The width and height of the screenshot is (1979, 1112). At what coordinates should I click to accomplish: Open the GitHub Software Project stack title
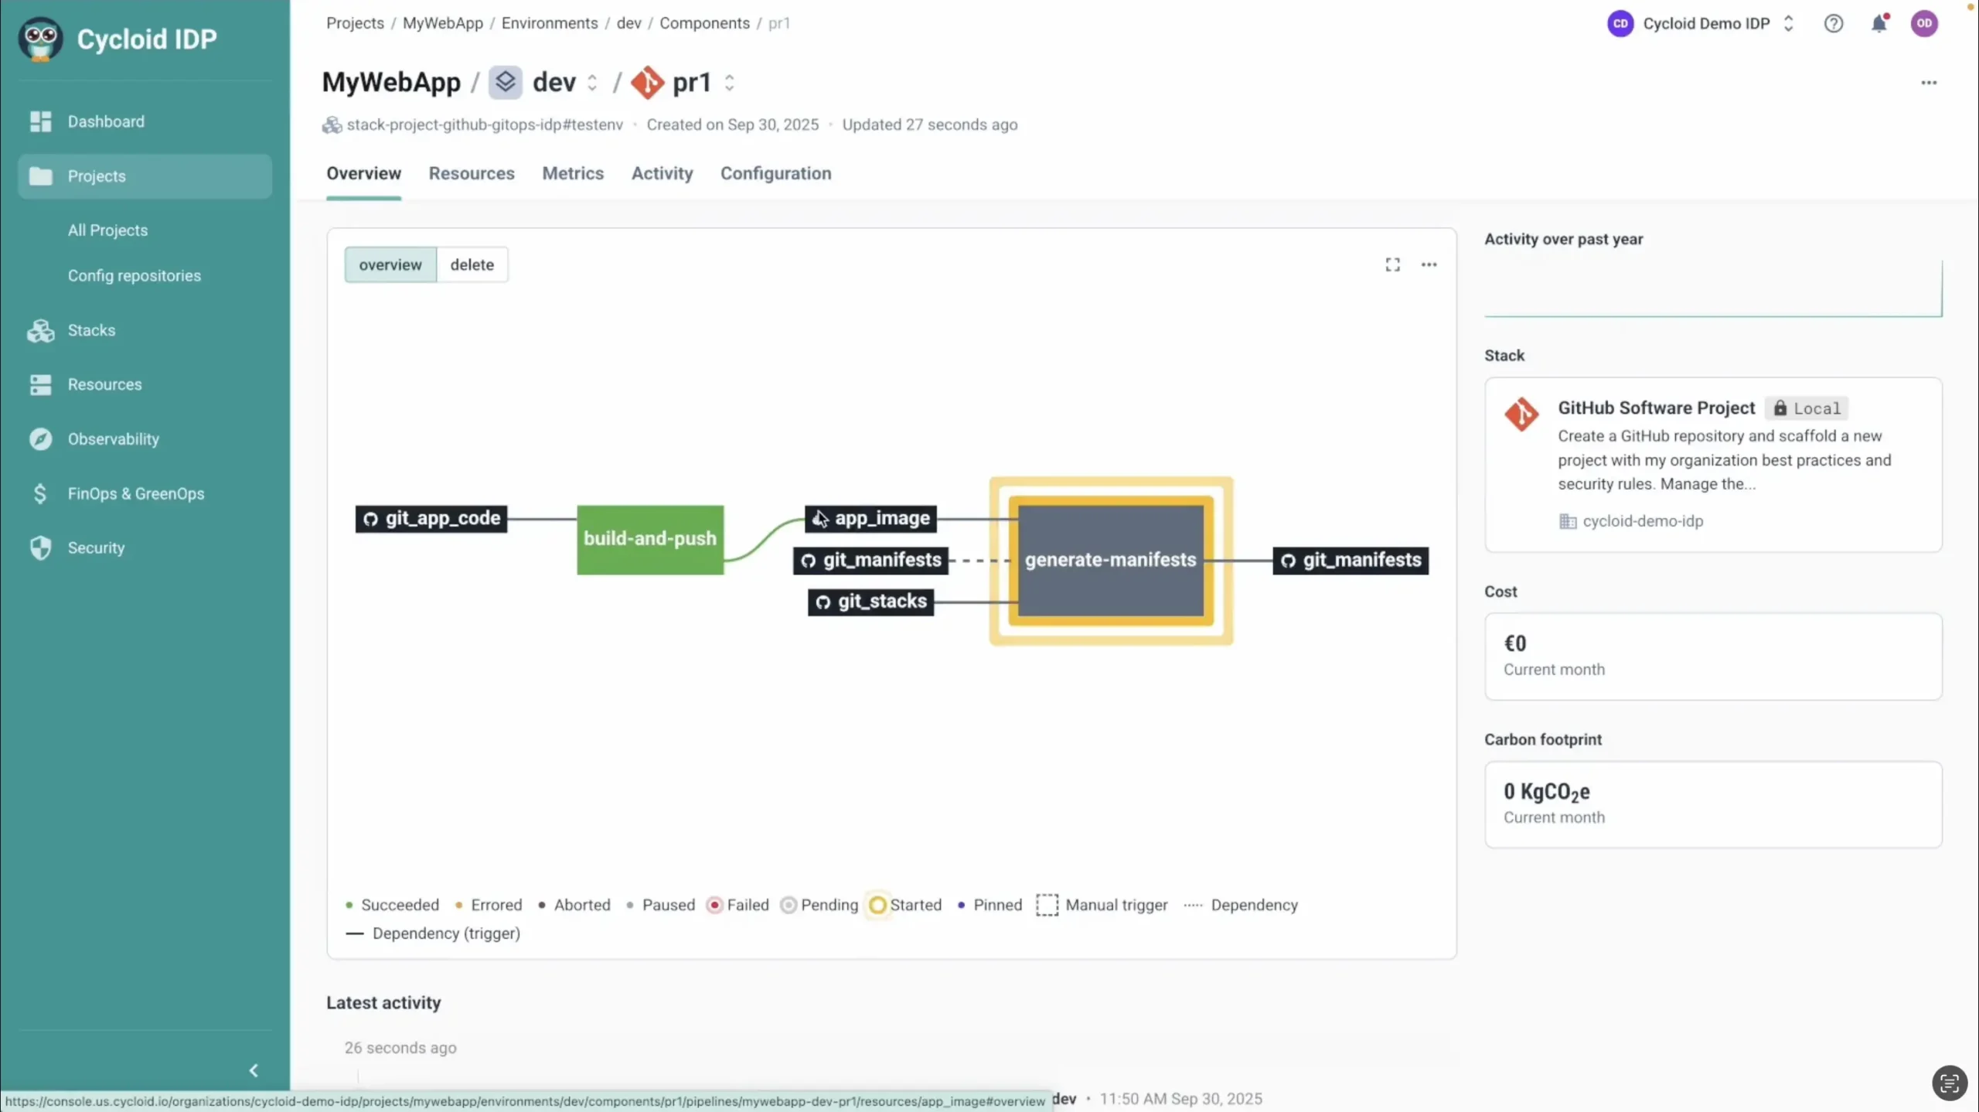pyautogui.click(x=1657, y=408)
